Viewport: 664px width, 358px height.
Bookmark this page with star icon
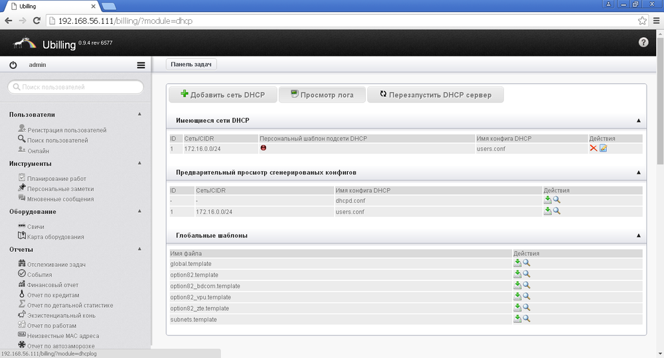[642, 21]
